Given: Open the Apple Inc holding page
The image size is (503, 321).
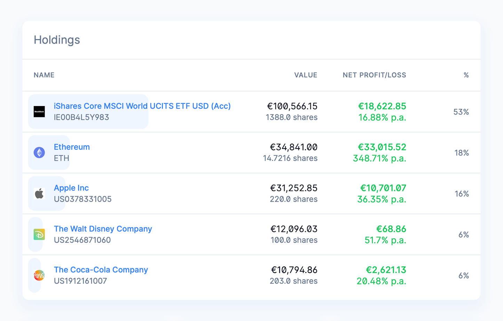Looking at the screenshot, I should click(71, 188).
